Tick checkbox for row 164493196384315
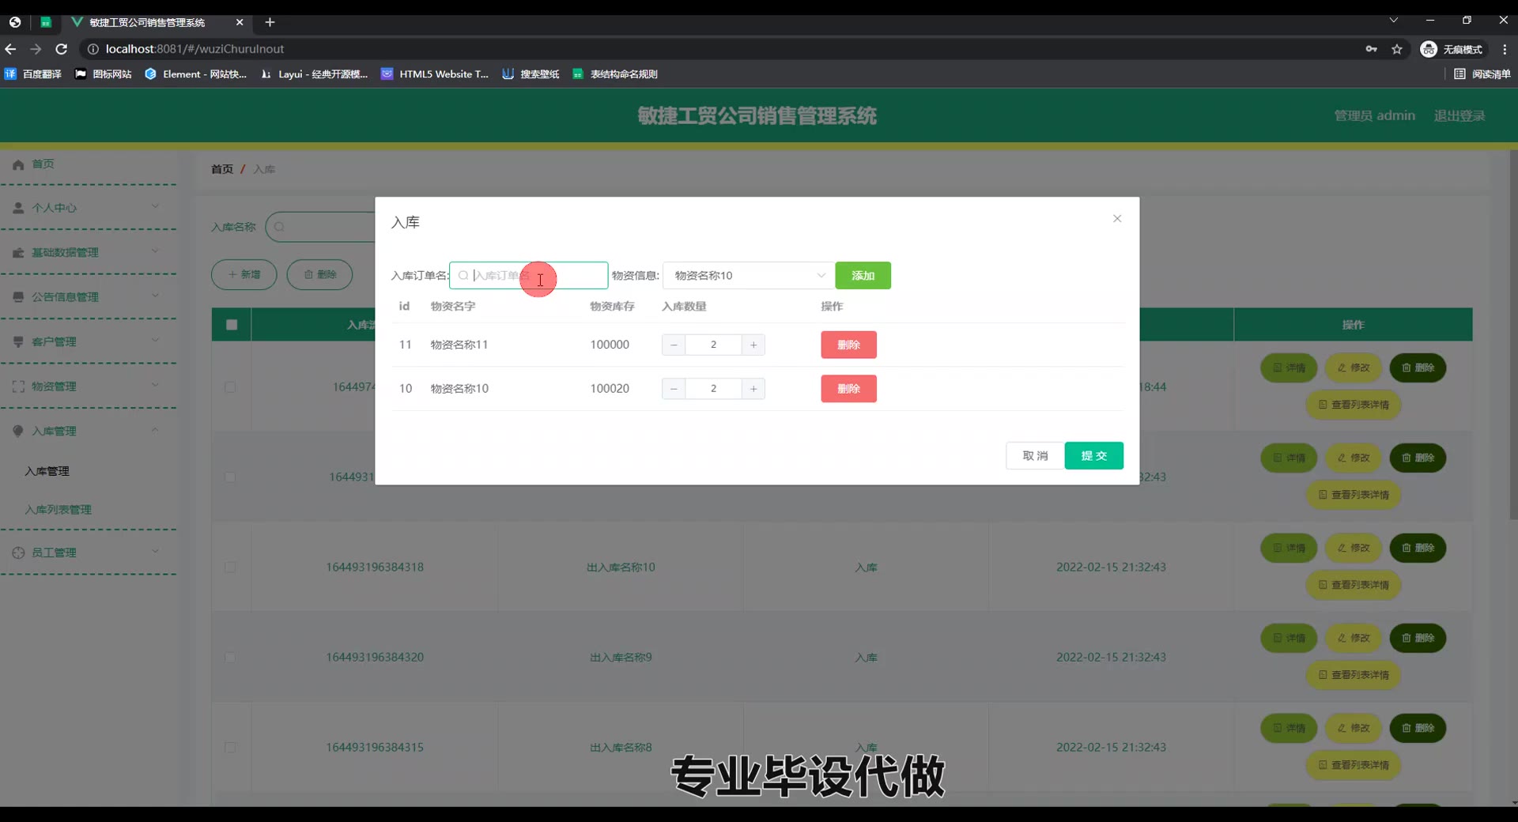This screenshot has width=1518, height=822. [x=230, y=748]
